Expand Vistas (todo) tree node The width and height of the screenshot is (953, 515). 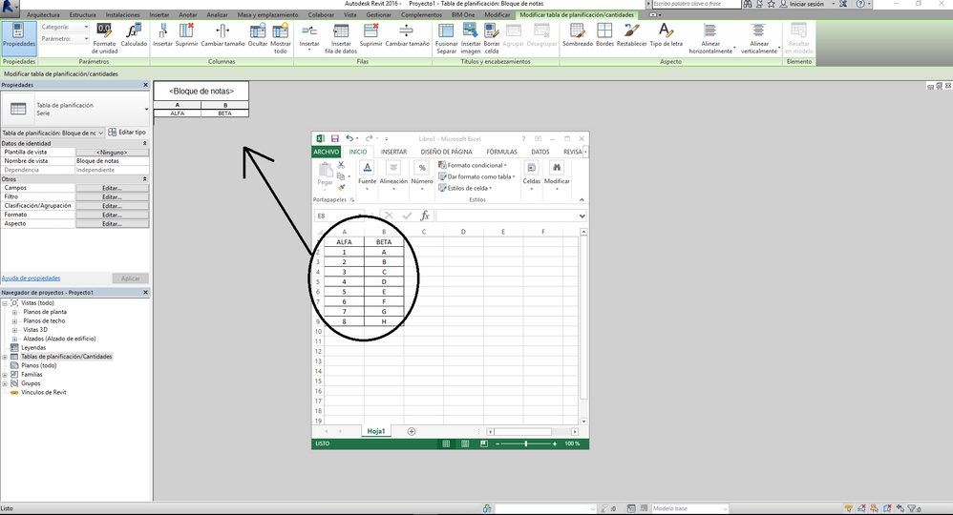click(5, 303)
